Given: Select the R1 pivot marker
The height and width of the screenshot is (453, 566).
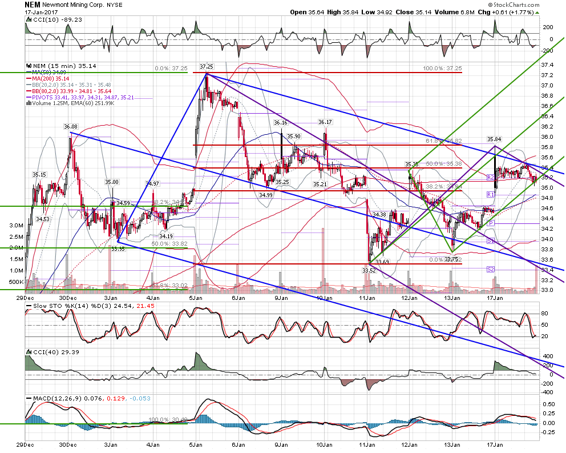Looking at the screenshot, I should (491, 194).
